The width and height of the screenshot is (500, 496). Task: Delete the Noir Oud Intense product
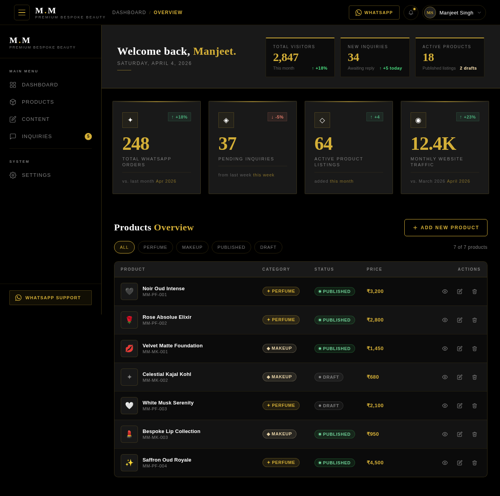click(475, 291)
